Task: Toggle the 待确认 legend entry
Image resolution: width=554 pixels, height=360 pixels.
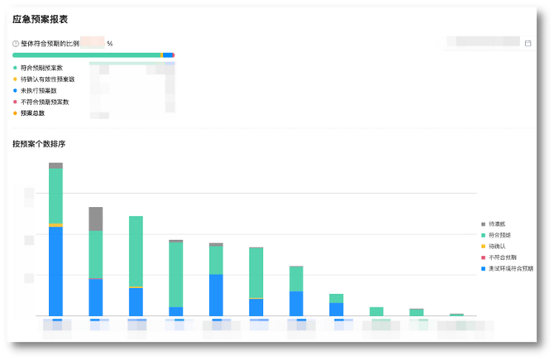Action: tap(496, 247)
